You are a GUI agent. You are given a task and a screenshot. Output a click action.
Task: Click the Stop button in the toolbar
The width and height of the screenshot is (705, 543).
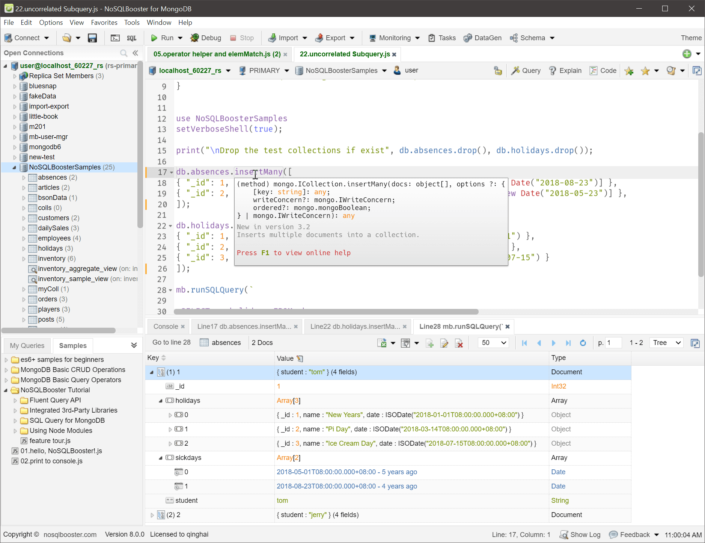click(x=242, y=38)
